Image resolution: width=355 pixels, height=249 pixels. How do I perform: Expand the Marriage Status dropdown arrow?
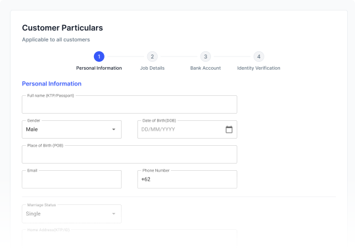tap(114, 214)
